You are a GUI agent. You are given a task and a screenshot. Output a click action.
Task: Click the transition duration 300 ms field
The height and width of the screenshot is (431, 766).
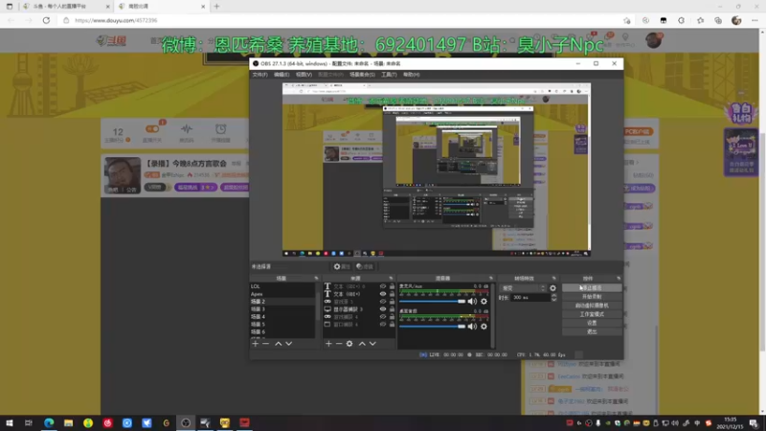[530, 298]
